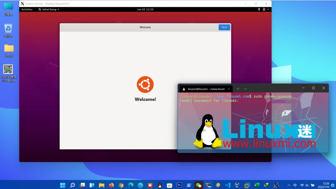Open the taskbar clock and date
Image resolution: width=336 pixels, height=189 pixels.
[323, 185]
